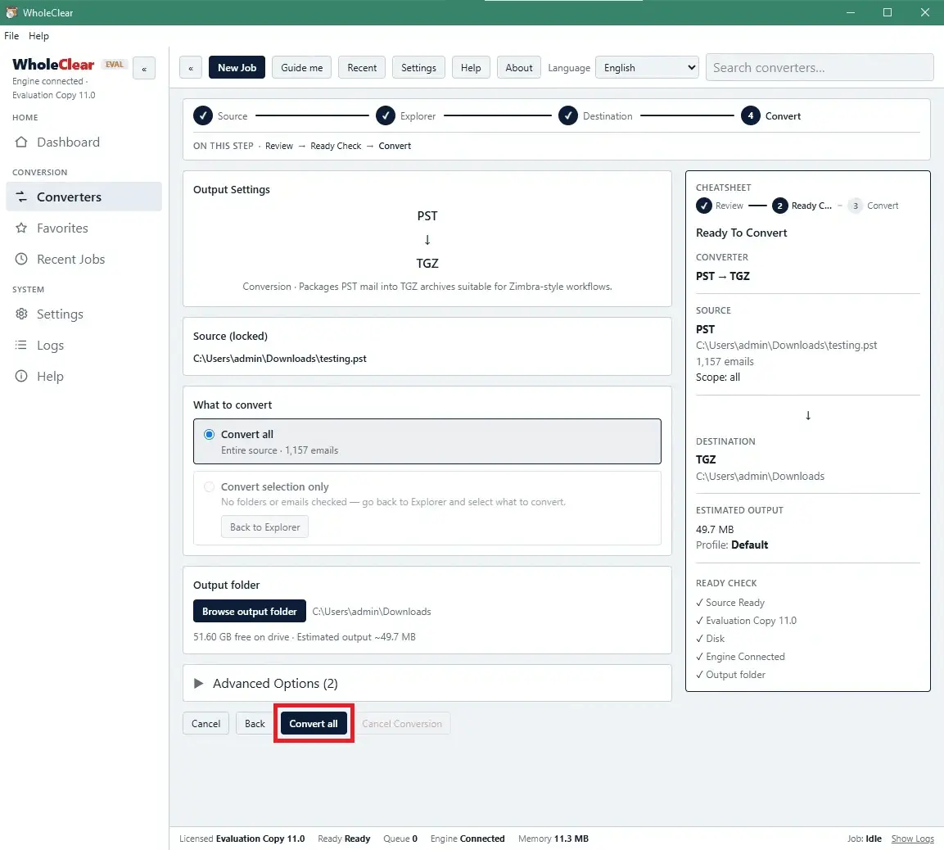
Task: Click the Explorer step checkmark circle
Action: pos(386,115)
